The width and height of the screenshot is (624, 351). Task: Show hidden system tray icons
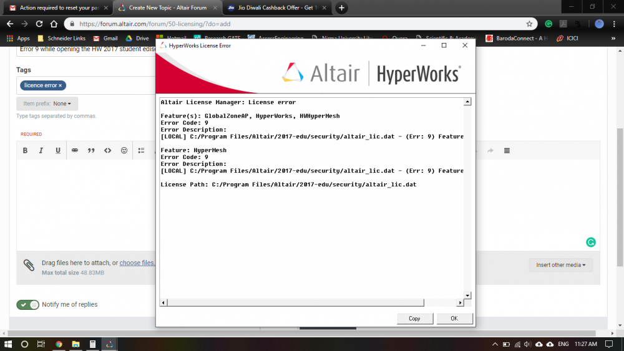tap(495, 344)
